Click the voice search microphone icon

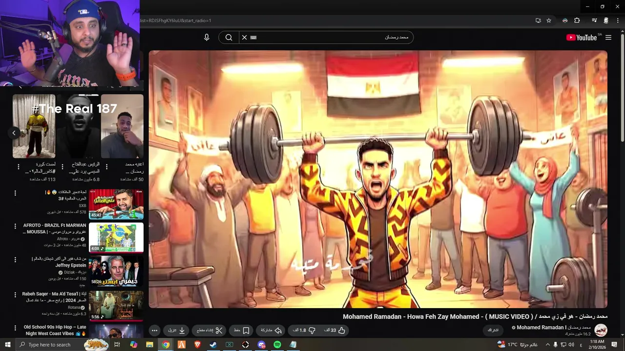[x=207, y=38]
